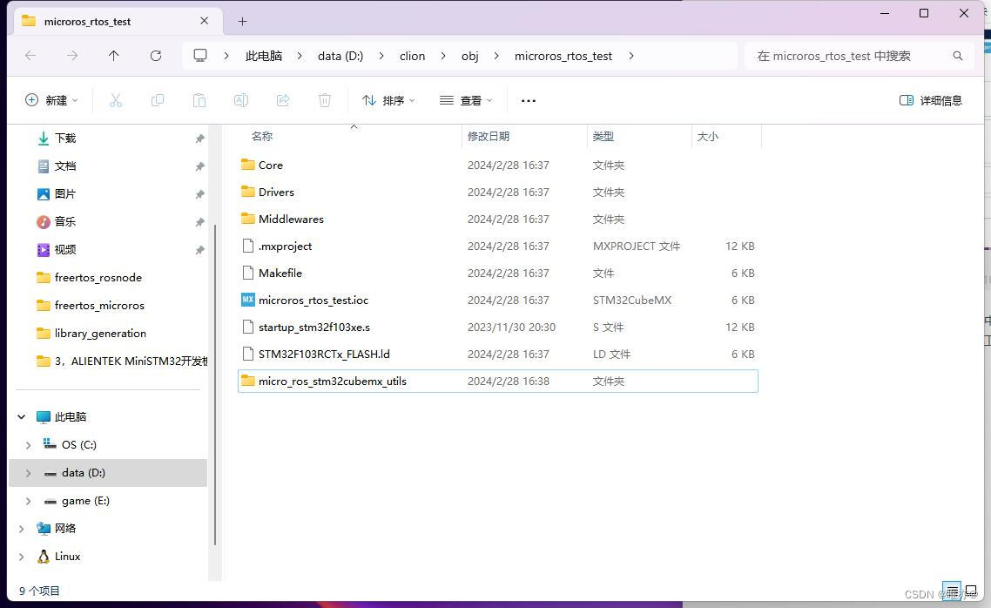Click the 视频 pin icon
The width and height of the screenshot is (991, 608).
199,250
